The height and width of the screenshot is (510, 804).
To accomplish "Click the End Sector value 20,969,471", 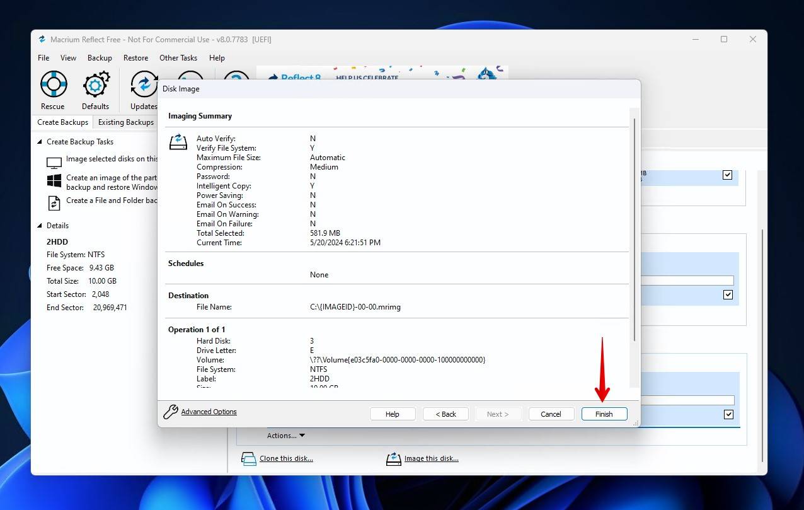I will (110, 308).
